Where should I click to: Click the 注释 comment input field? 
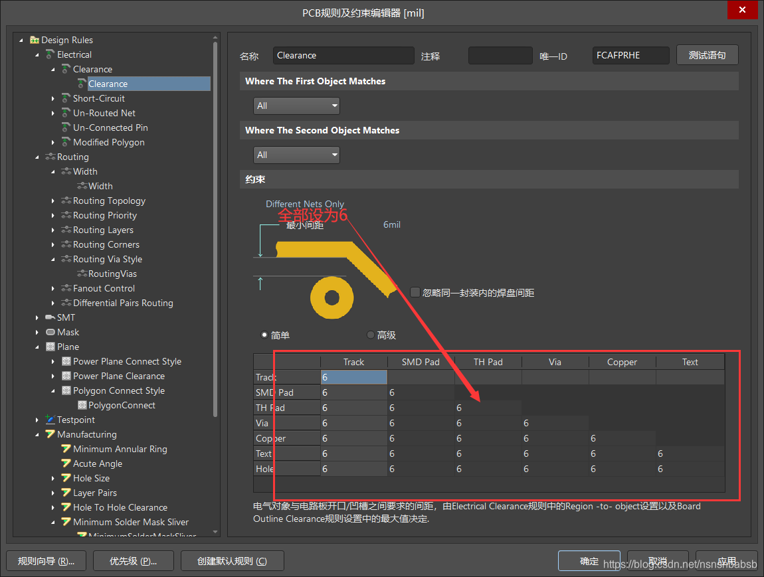pyautogui.click(x=500, y=56)
